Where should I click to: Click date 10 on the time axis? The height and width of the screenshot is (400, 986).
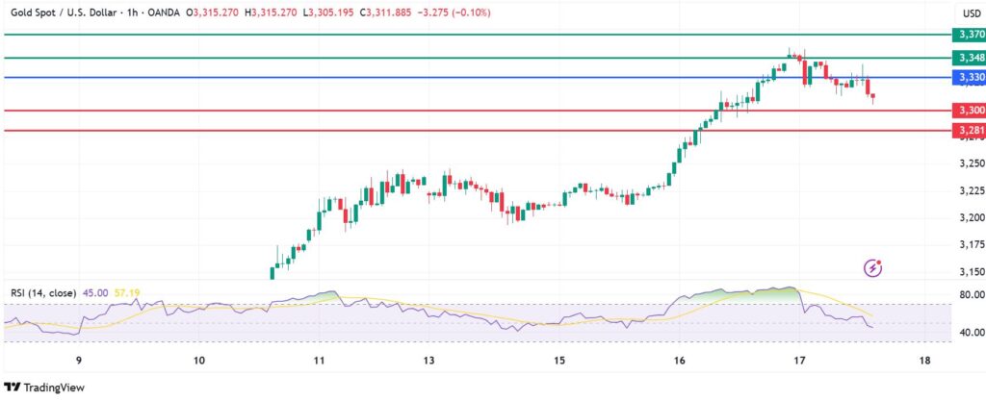pyautogui.click(x=198, y=361)
